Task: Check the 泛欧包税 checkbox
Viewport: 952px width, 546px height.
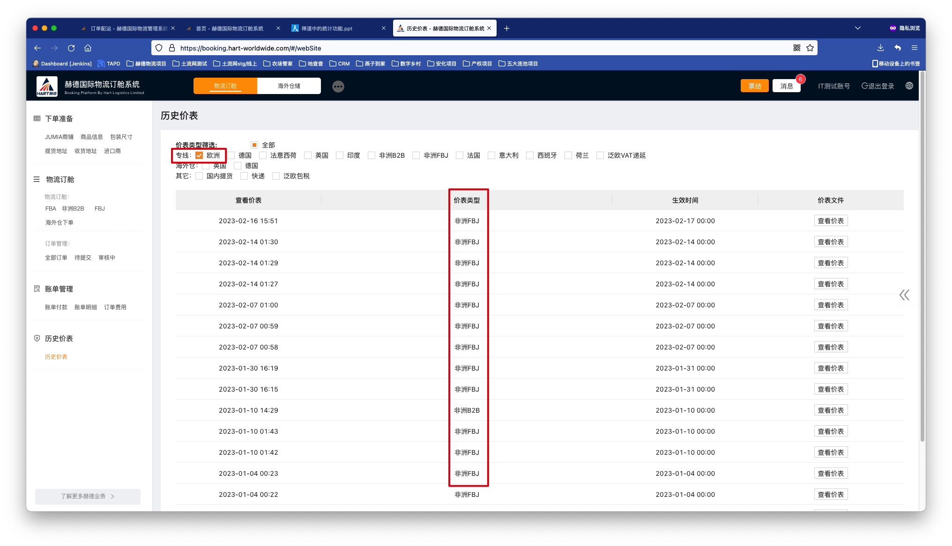Action: [x=276, y=176]
